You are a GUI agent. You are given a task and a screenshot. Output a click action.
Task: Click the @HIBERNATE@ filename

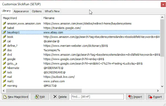point(53,68)
